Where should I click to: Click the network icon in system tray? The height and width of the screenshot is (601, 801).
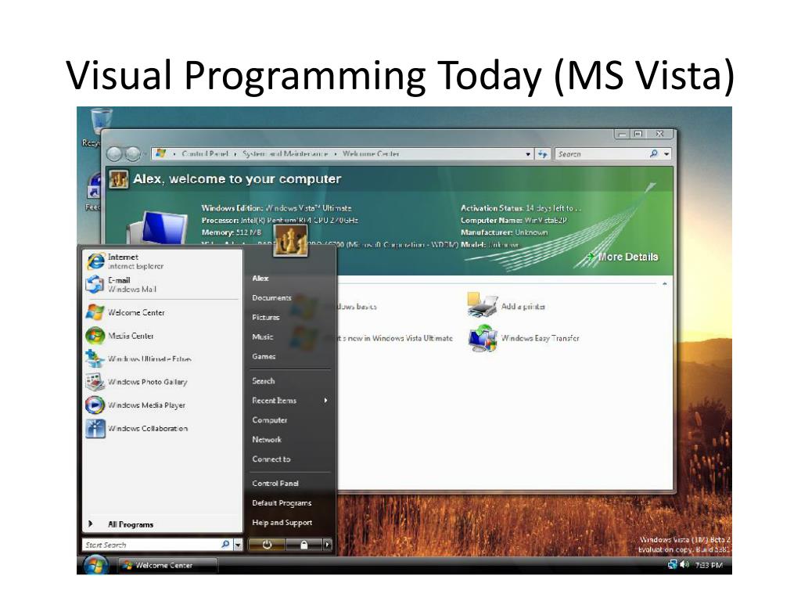click(x=672, y=565)
